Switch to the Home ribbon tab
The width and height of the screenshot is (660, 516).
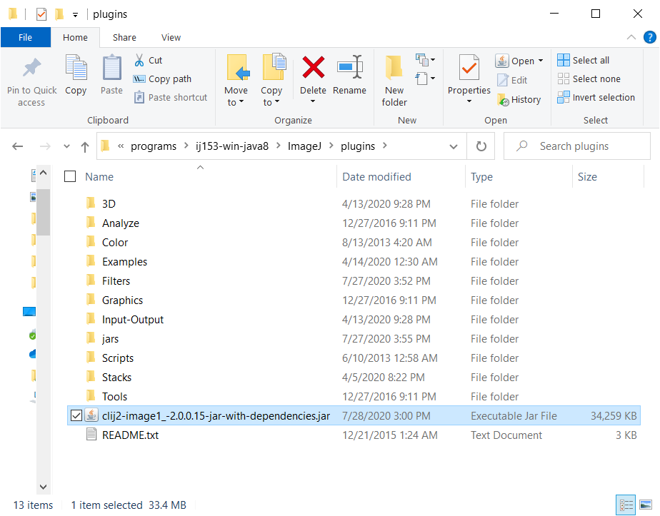pyautogui.click(x=75, y=37)
